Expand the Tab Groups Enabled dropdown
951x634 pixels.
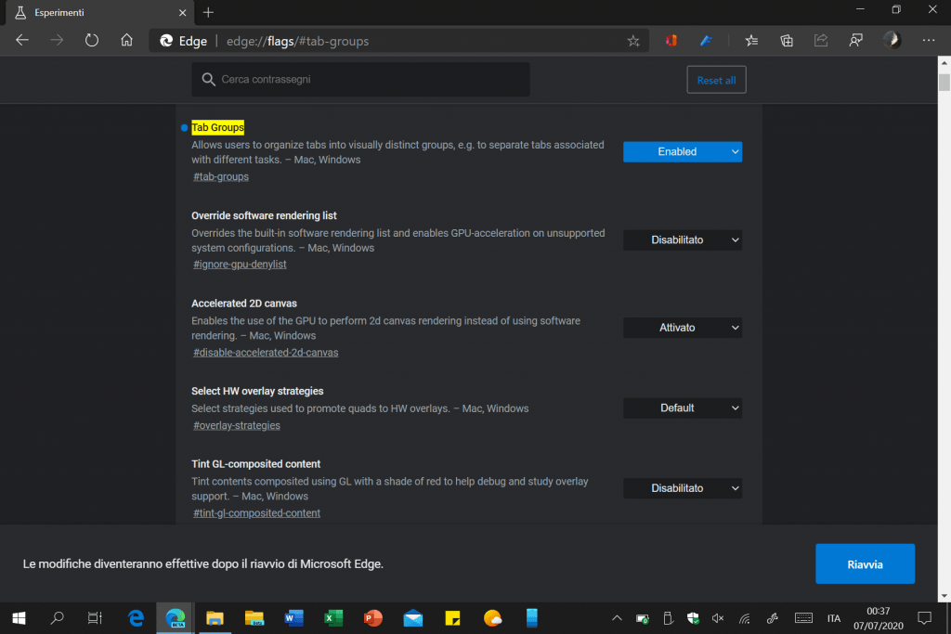pyautogui.click(x=682, y=151)
